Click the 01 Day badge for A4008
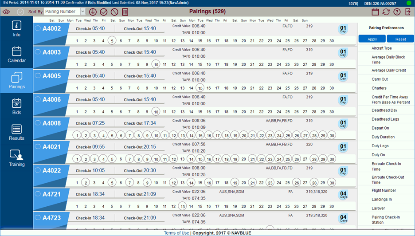Viewport: 415px width, 236px height. tap(343, 124)
